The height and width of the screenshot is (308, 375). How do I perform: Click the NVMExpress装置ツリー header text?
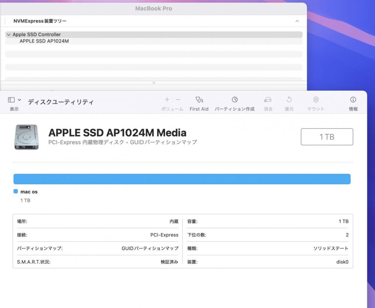pos(40,21)
